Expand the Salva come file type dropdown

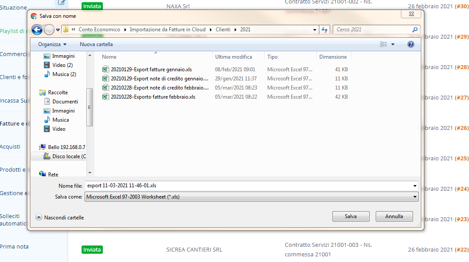(x=415, y=197)
